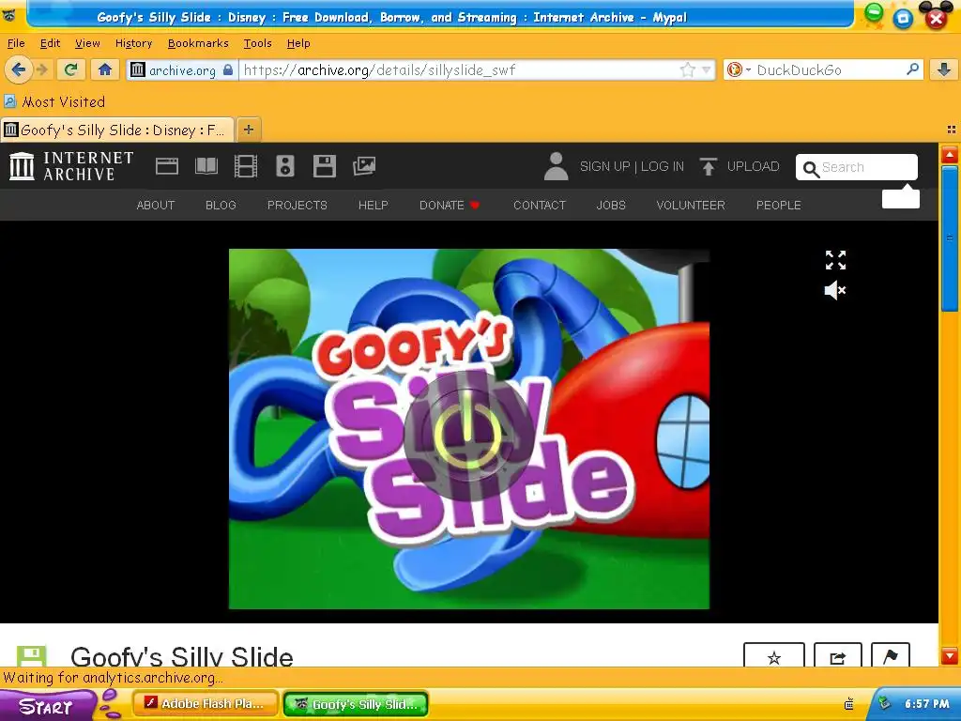Open the Images icon in archive nav
961x721 pixels.
364,166
